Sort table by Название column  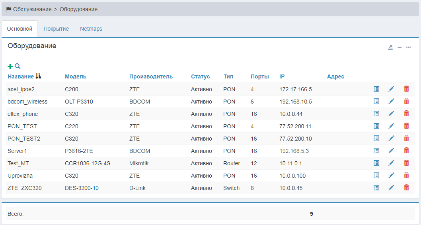coord(21,76)
